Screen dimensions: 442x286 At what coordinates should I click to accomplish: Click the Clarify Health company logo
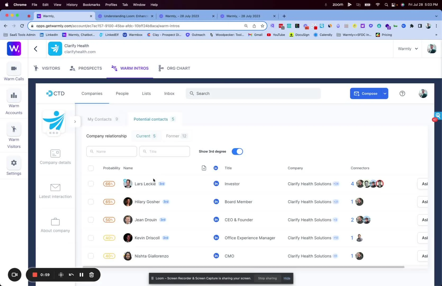tap(55, 49)
